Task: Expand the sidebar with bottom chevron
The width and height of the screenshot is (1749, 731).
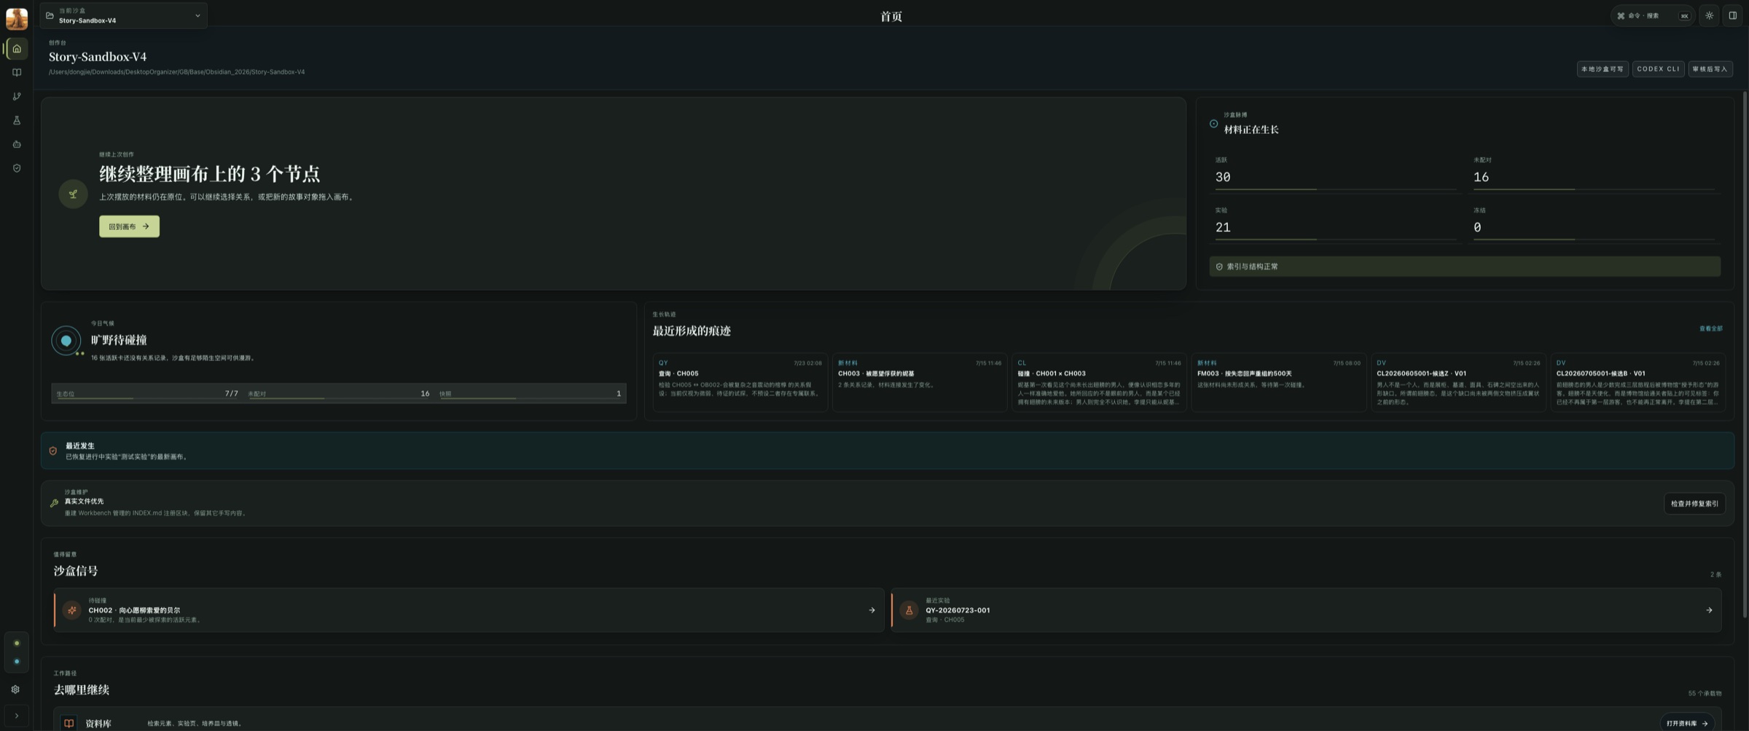Action: 17,716
